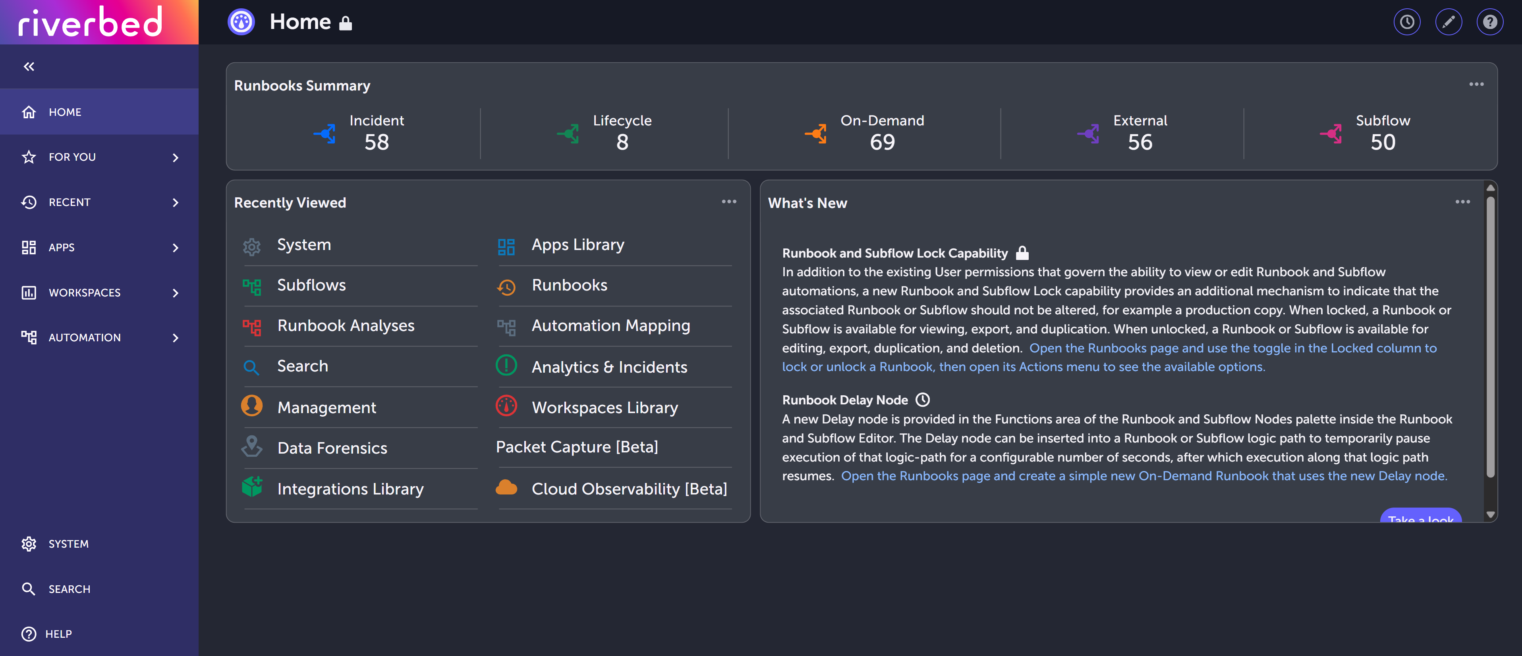
Task: Open Recently Viewed options ellipsis menu
Action: (729, 202)
